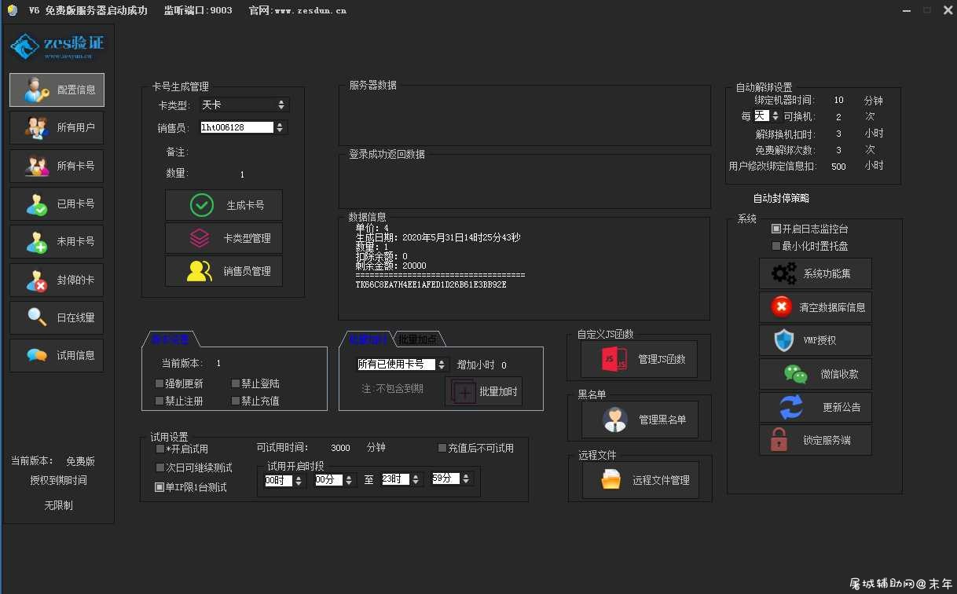Show the 所有卡号 card list

57,166
